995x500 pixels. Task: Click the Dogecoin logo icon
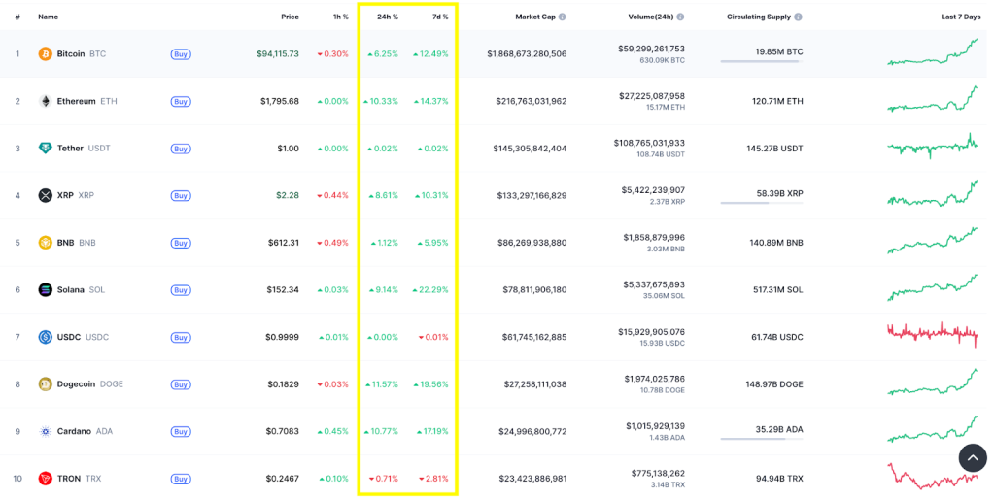click(45, 384)
